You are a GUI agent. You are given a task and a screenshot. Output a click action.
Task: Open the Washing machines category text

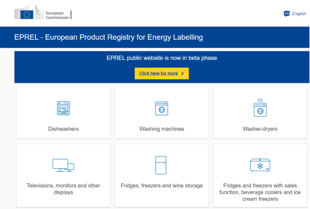coord(162,129)
